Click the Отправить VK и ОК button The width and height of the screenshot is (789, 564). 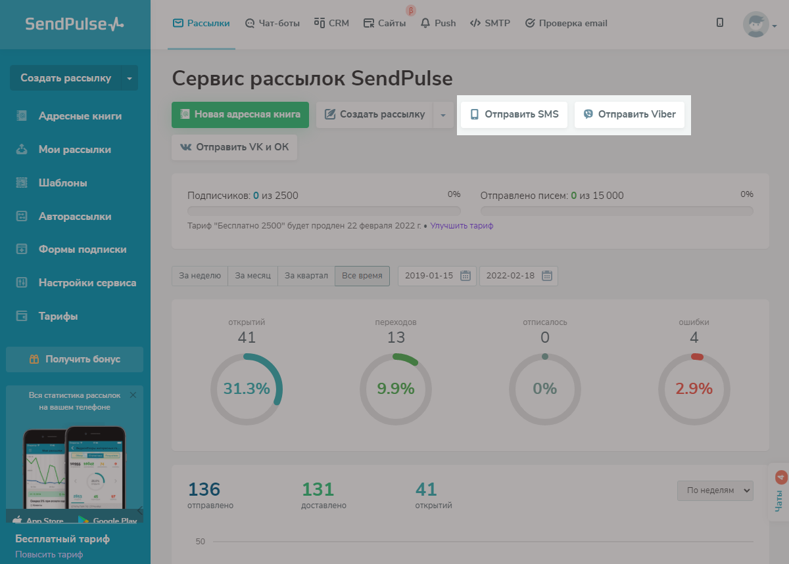(235, 147)
